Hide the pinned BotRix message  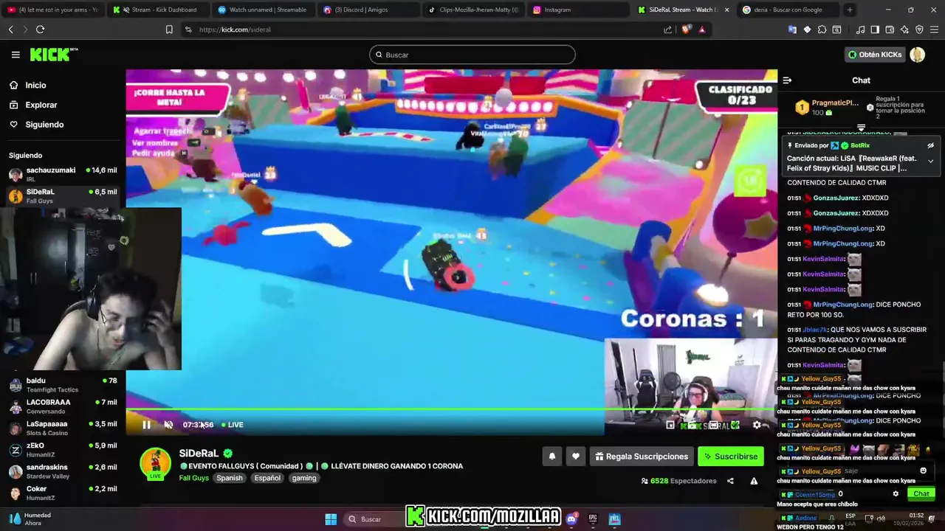(930, 145)
